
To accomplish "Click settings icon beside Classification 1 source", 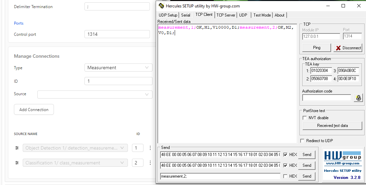I will 17,163.
